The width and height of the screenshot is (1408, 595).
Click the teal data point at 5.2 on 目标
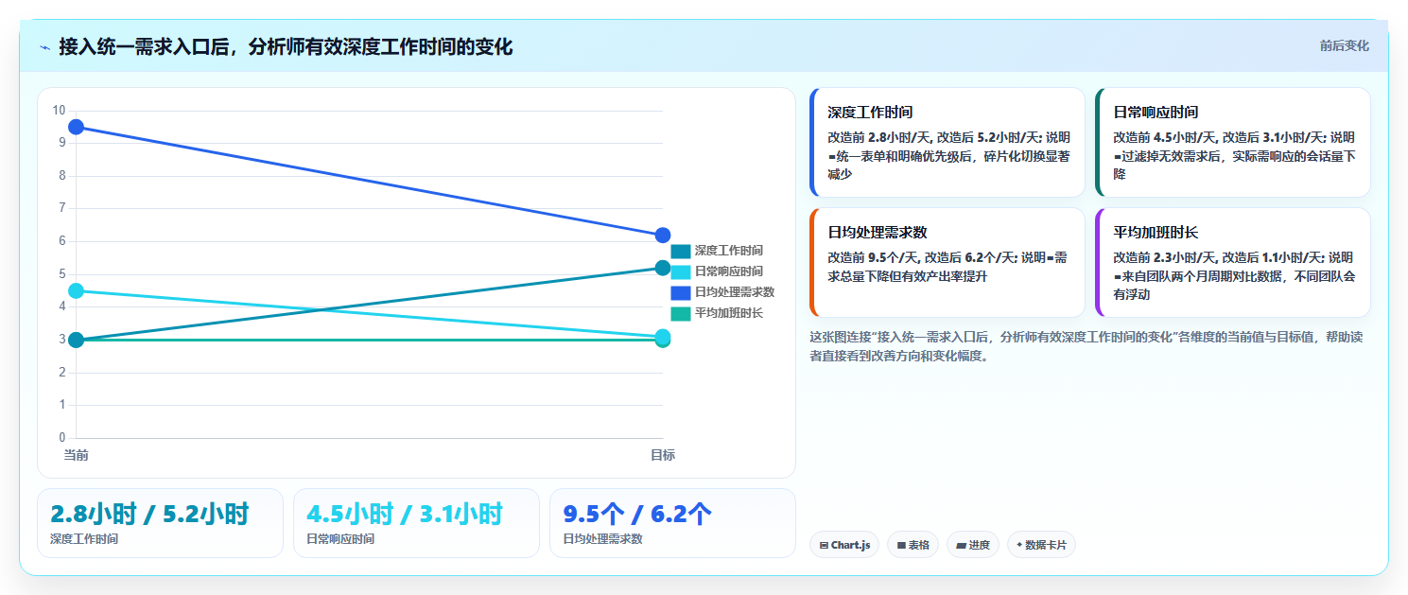pos(663,268)
